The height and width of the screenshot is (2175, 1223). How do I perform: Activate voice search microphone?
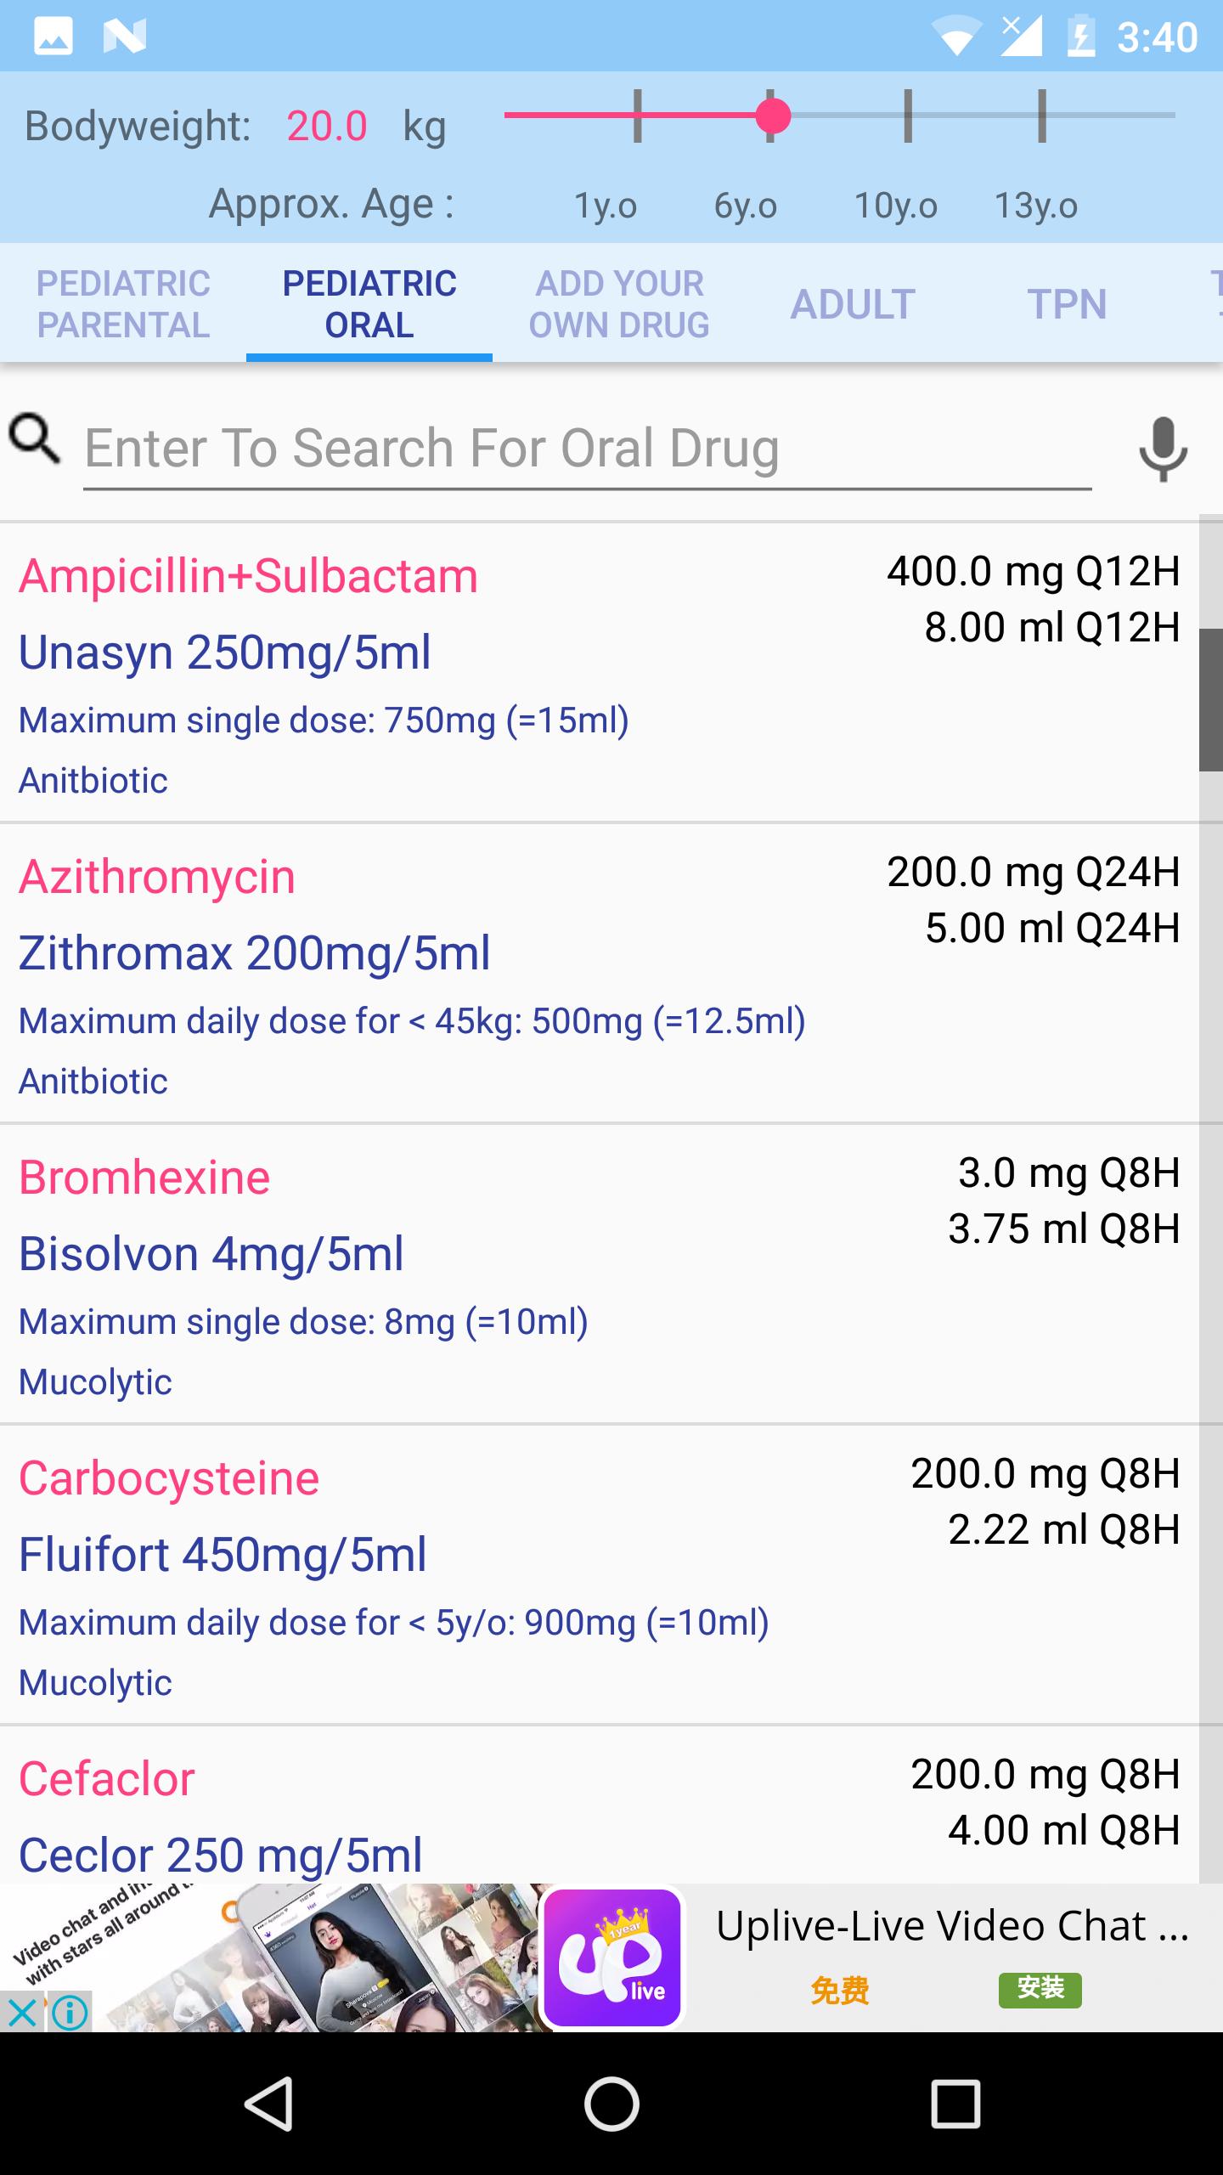[x=1163, y=449]
